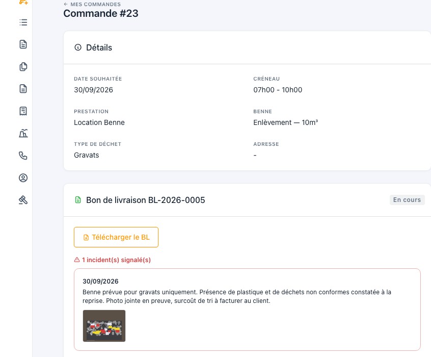This screenshot has width=431, height=357.
Task: Click the Détails section heading
Action: coord(99,47)
